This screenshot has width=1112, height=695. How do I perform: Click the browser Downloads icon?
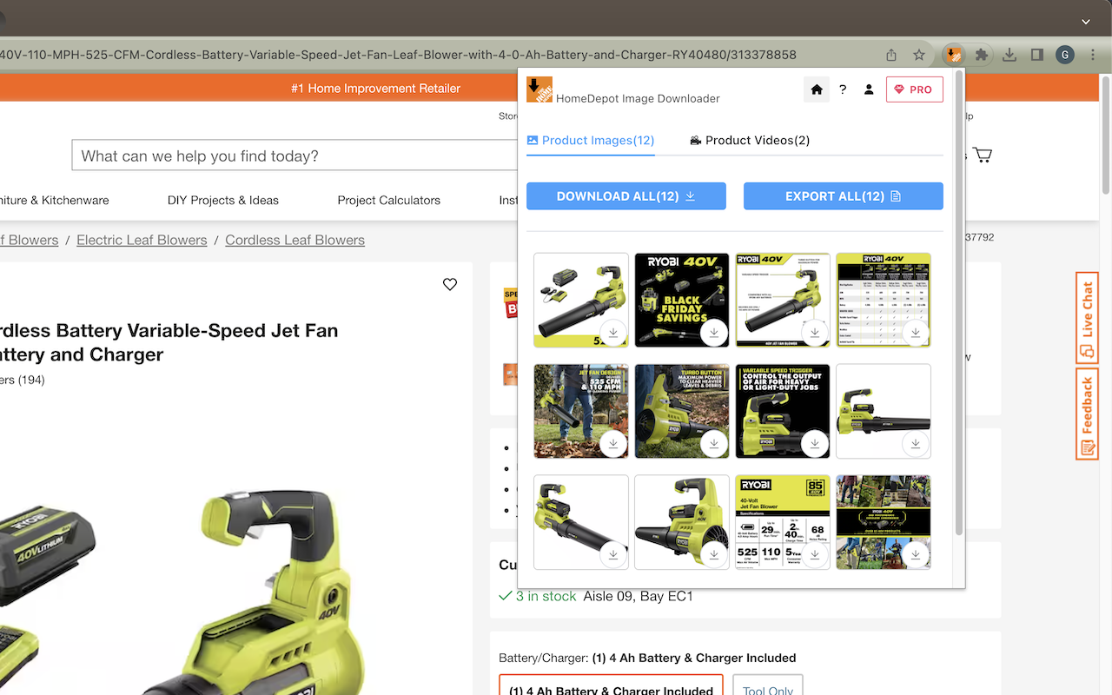point(1009,54)
